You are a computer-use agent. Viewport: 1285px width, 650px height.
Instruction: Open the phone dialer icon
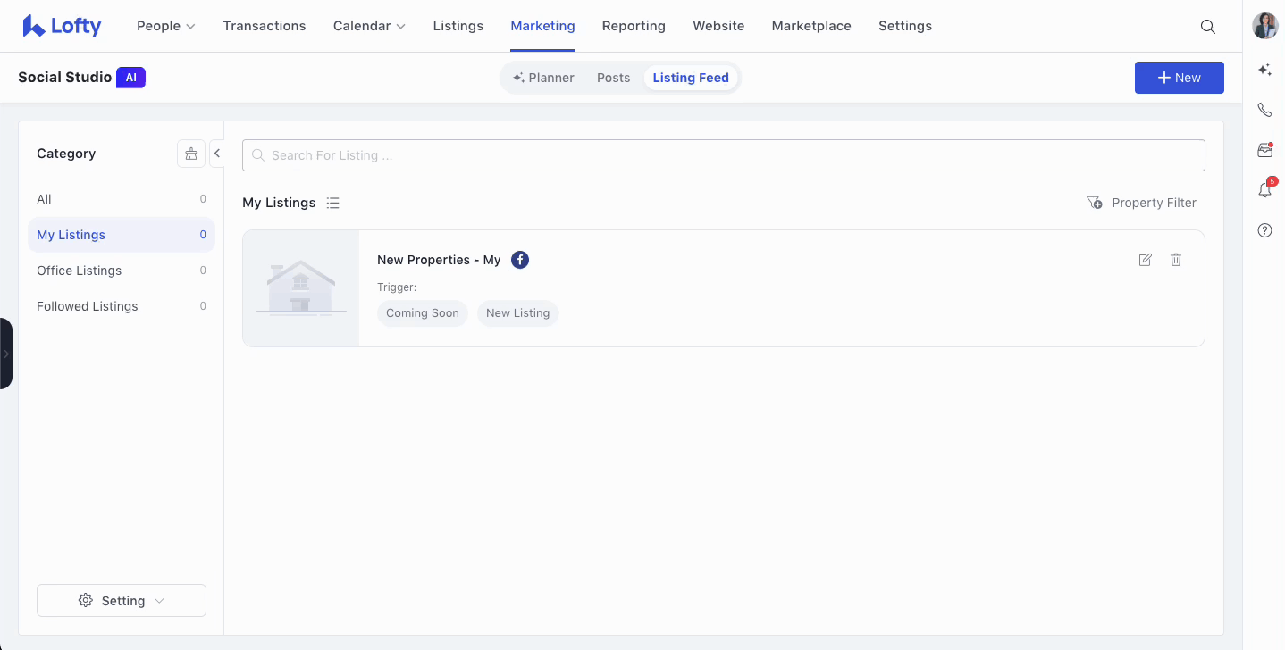click(1264, 110)
